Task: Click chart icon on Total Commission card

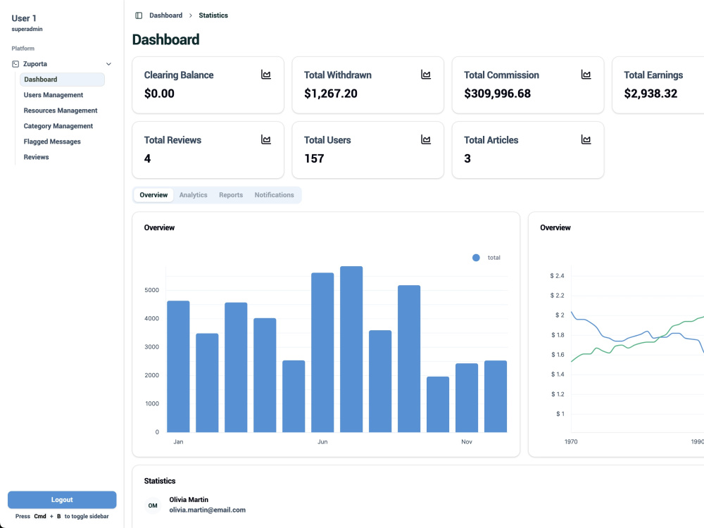Action: pyautogui.click(x=586, y=75)
